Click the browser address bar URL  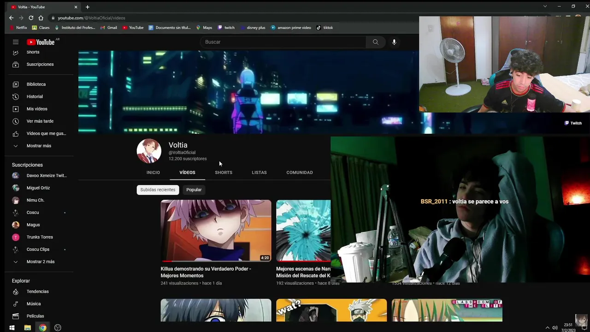tap(91, 18)
